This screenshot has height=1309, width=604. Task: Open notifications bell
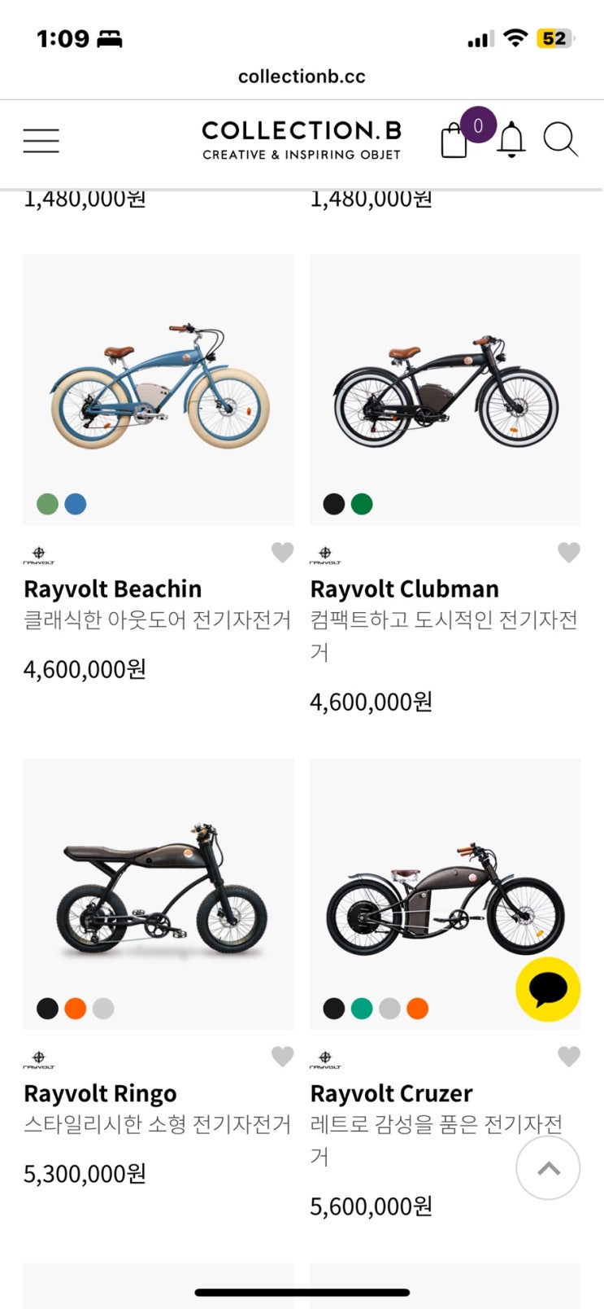[x=511, y=140]
